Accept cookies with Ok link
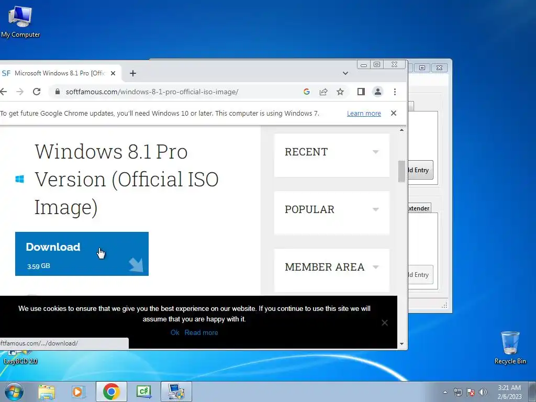 175,332
